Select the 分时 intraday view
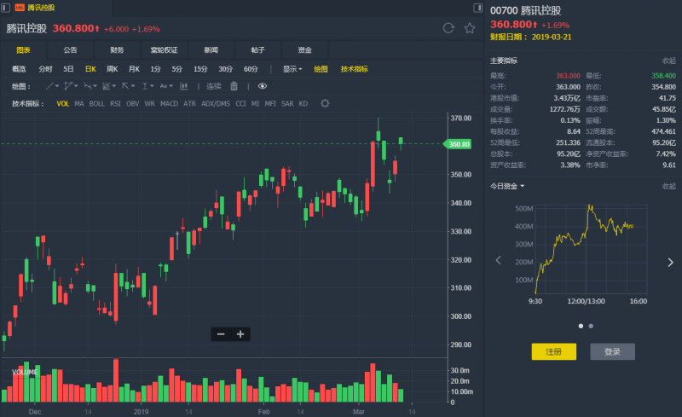 coord(45,69)
